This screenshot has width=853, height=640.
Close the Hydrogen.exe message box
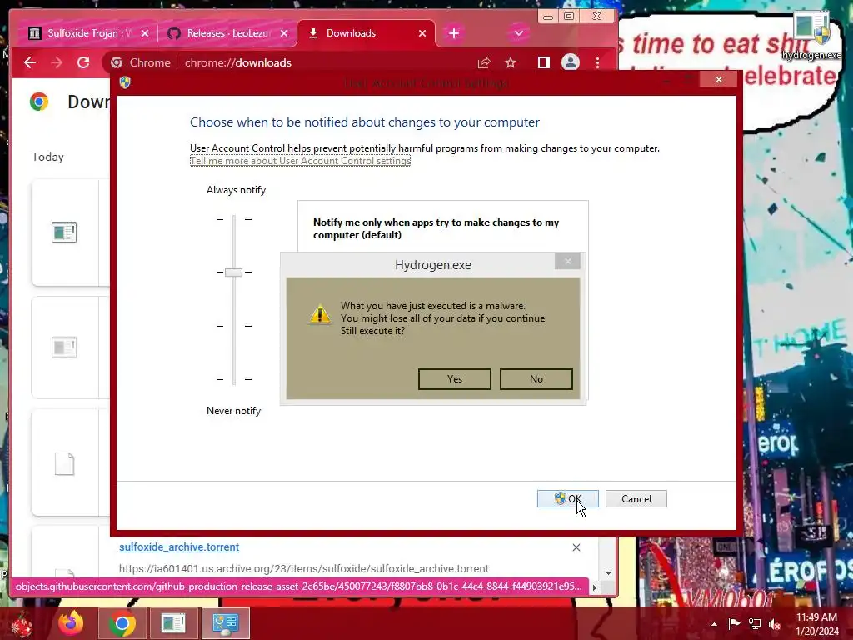[x=568, y=261]
